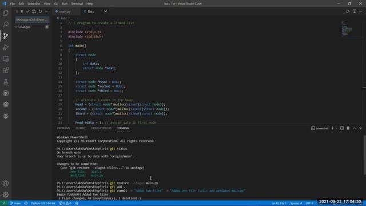Open the File menu
Image resolution: width=366 pixels, height=206 pixels.
point(13,4)
